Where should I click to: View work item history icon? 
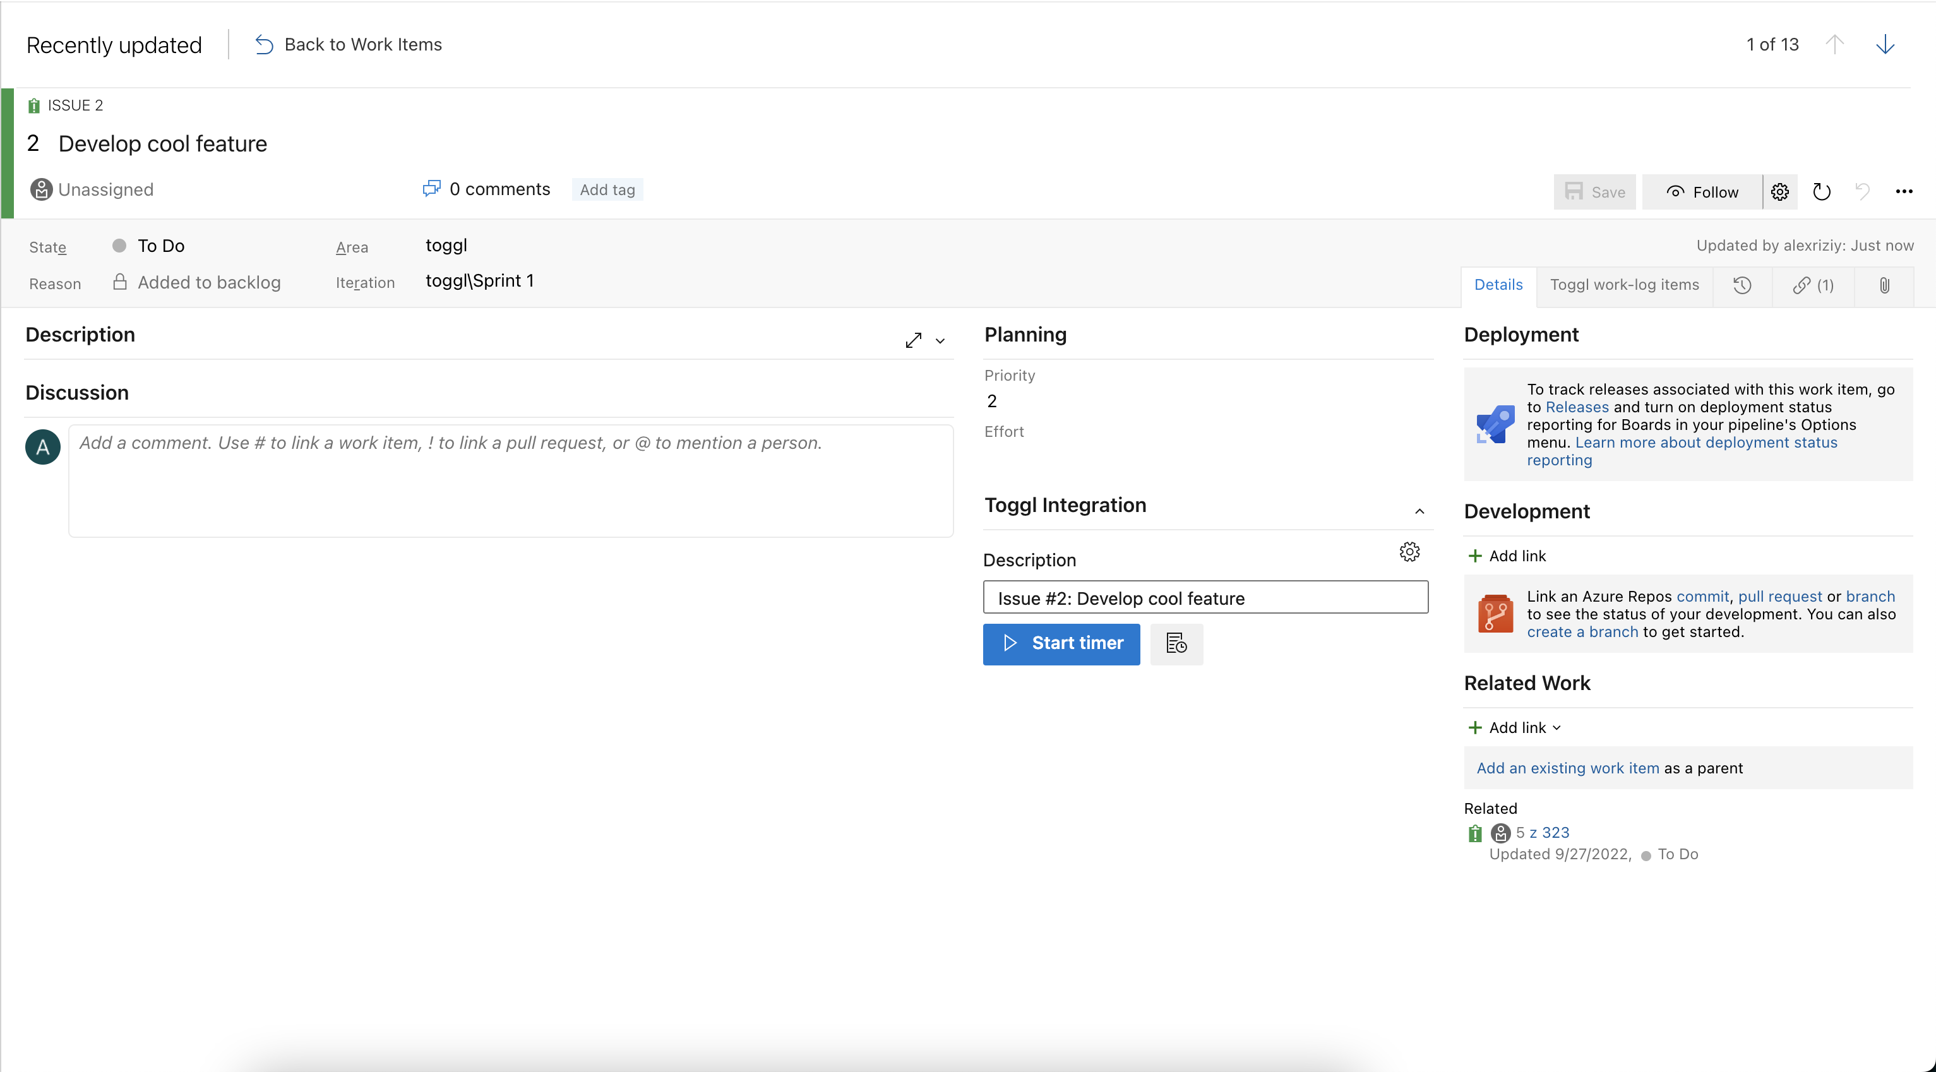[1743, 285]
